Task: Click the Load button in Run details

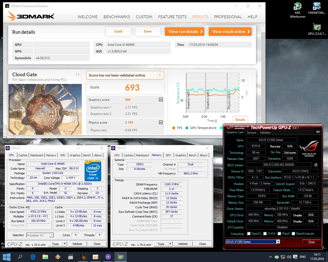Action: (118, 31)
